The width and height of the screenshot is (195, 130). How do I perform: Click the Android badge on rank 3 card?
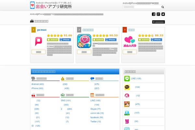click(x=144, y=40)
